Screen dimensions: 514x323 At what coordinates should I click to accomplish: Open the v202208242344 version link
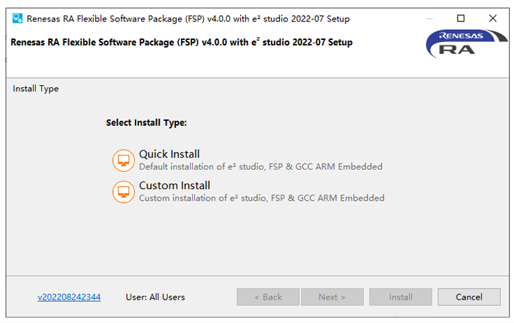69,297
